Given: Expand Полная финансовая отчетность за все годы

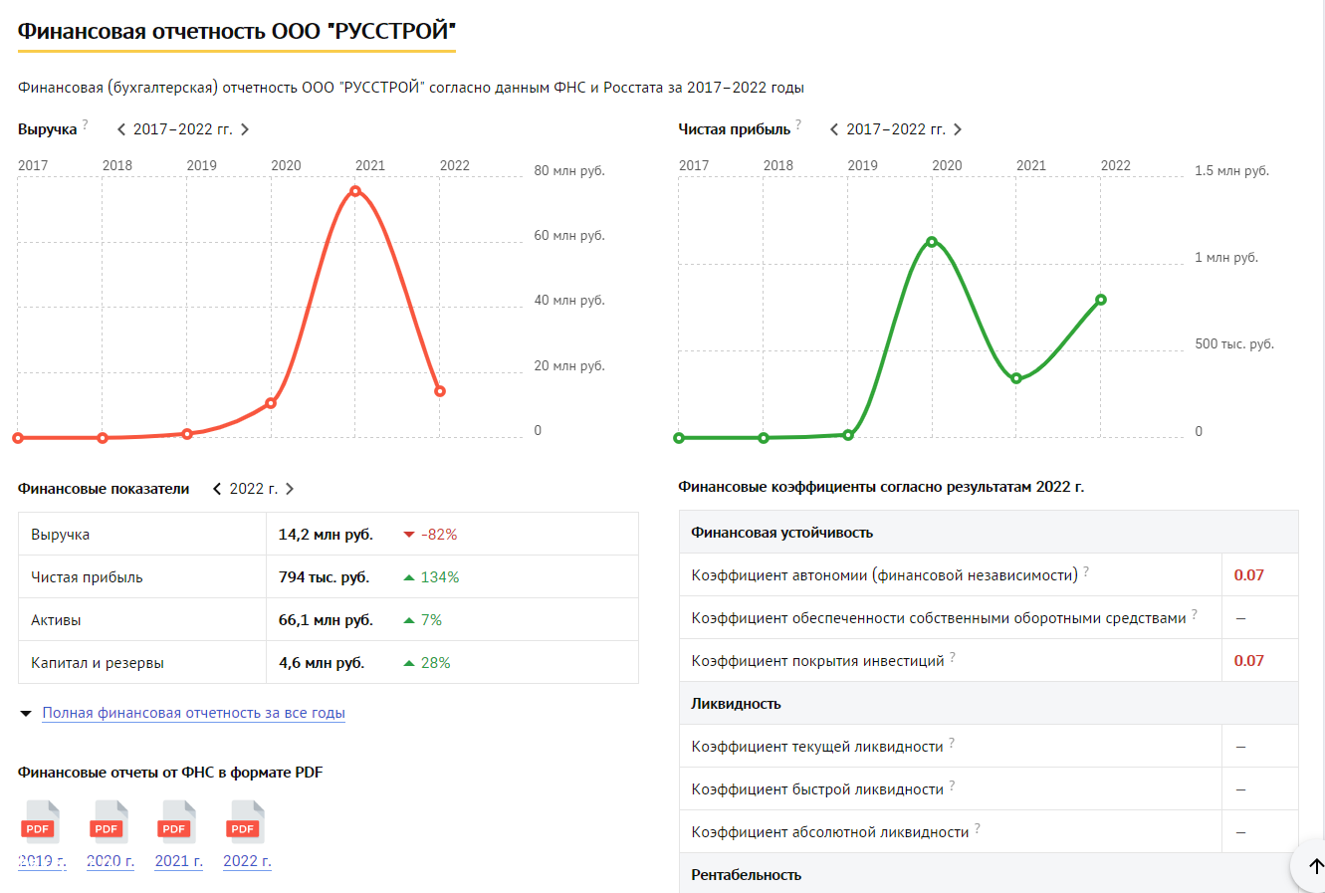Looking at the screenshot, I should pyautogui.click(x=193, y=713).
